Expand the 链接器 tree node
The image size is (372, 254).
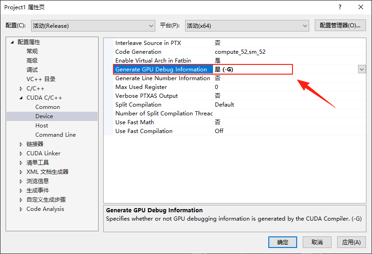(21, 144)
